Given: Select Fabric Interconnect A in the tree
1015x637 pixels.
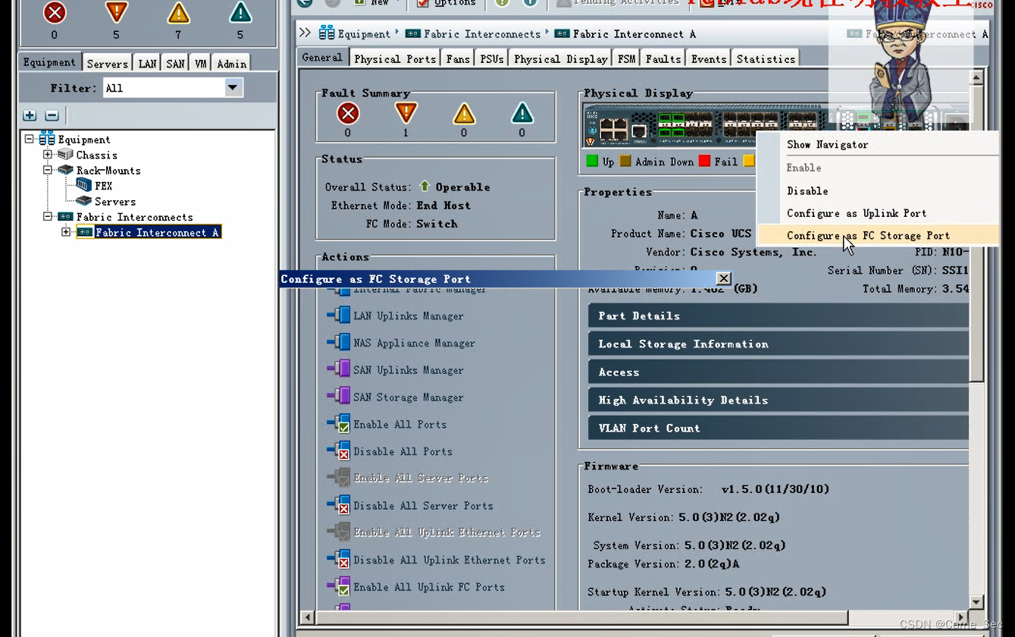Looking at the screenshot, I should tap(157, 232).
